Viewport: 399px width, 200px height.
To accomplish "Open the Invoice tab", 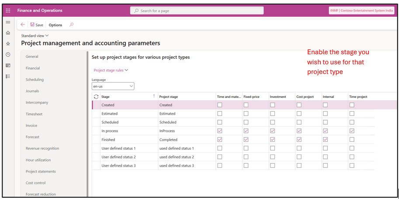I will [31, 126].
